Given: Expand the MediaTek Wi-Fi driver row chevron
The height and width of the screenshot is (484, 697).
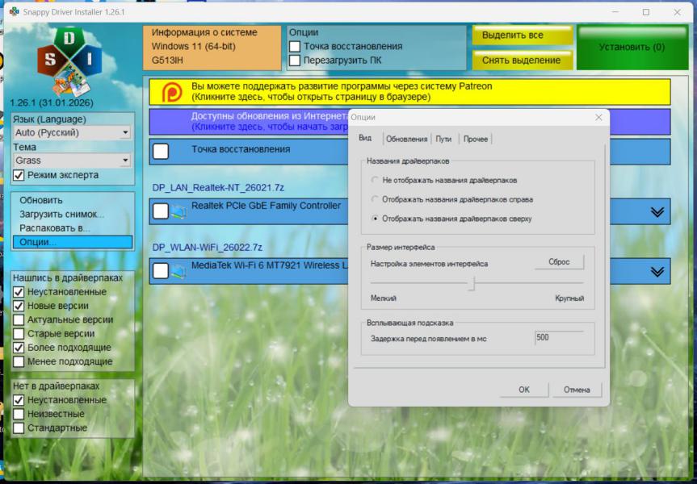Looking at the screenshot, I should 657,271.
